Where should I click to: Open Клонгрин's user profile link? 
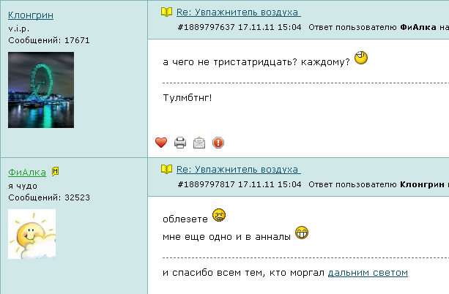tap(31, 15)
